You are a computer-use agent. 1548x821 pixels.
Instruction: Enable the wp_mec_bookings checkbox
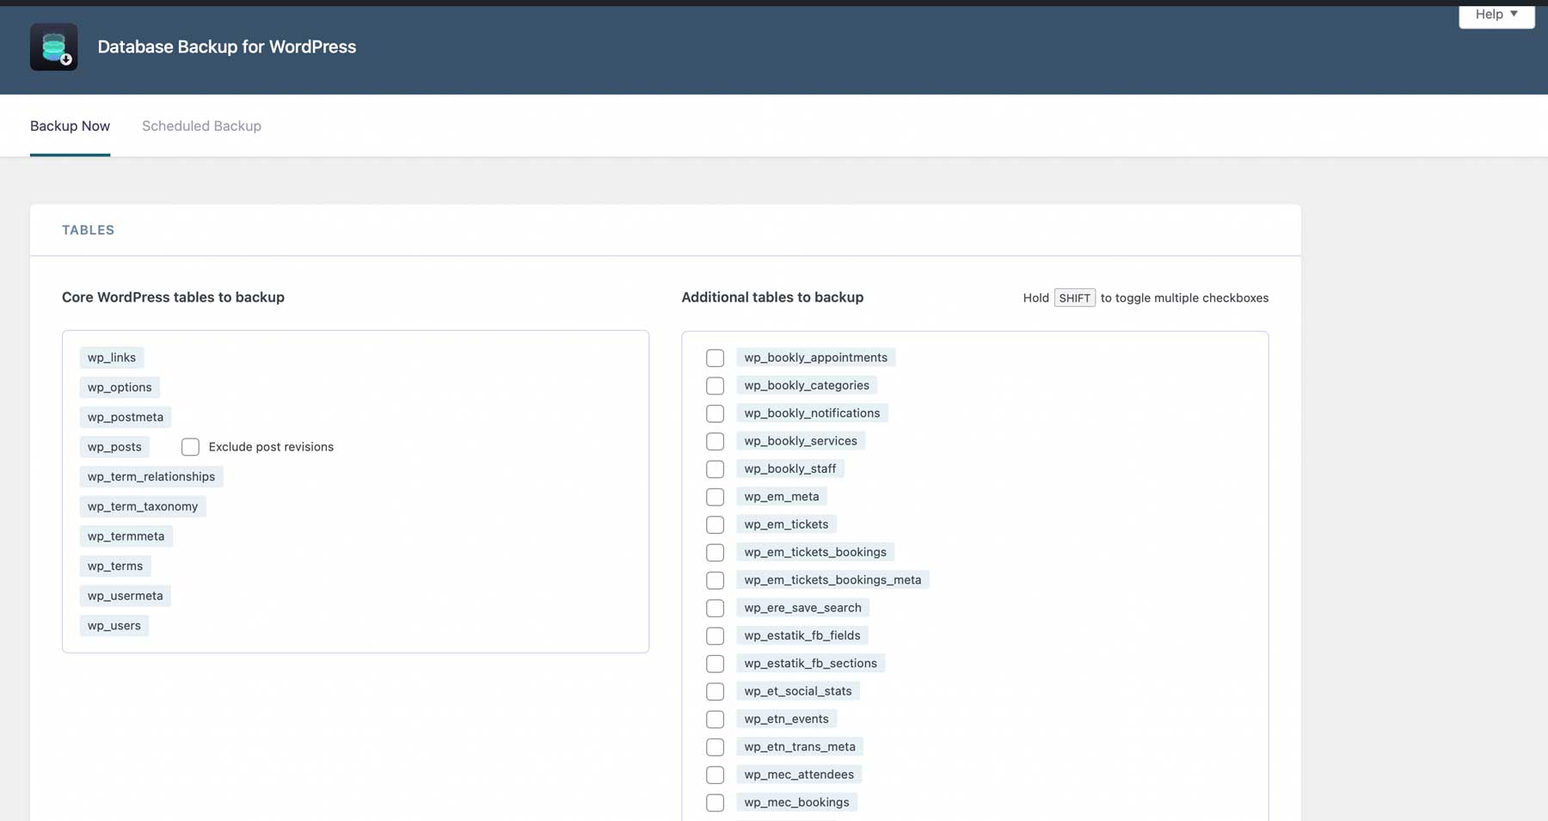(x=715, y=802)
